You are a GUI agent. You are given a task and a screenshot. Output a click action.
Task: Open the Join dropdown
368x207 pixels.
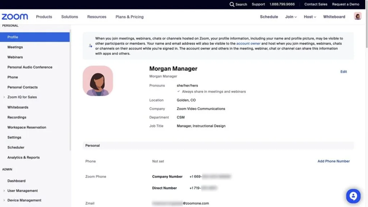tap(291, 17)
